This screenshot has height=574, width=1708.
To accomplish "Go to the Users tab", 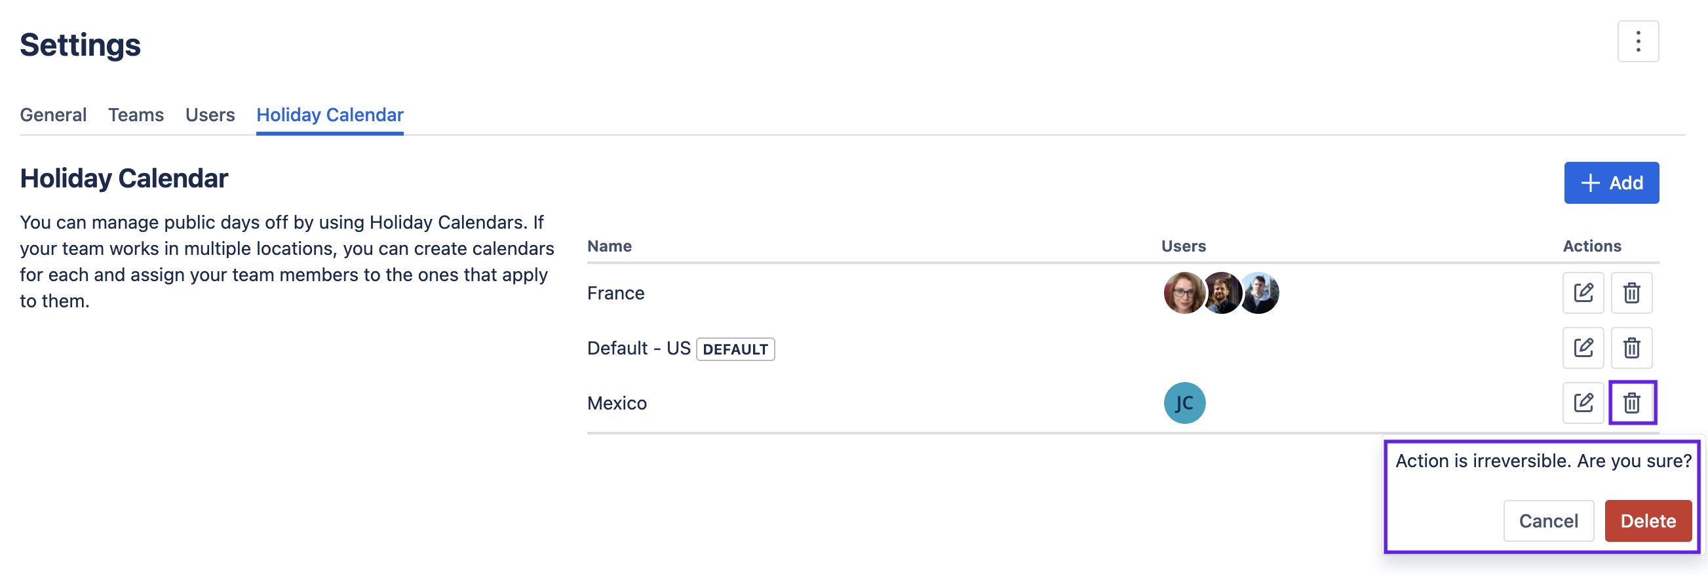I will click(x=210, y=115).
